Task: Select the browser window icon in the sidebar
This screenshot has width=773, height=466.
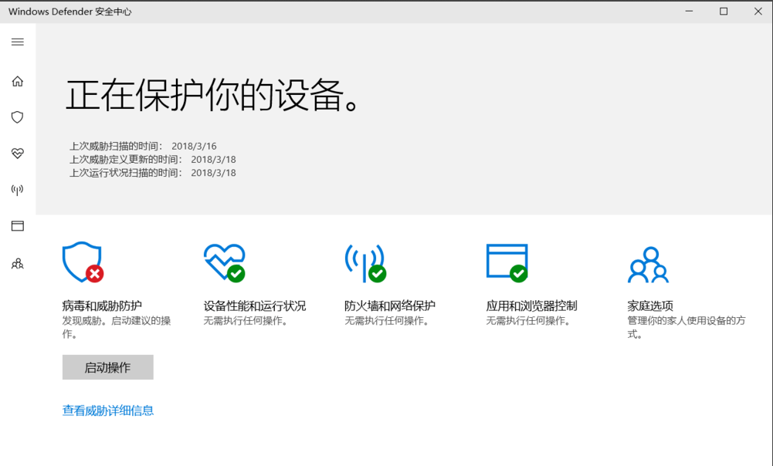Action: point(17,225)
